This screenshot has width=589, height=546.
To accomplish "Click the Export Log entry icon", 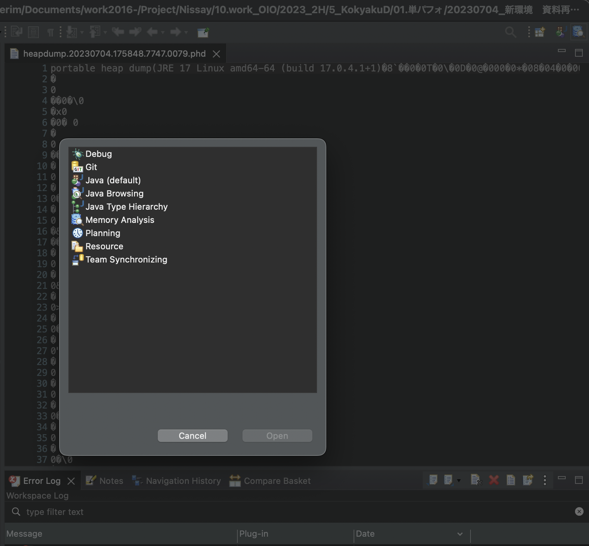I will pos(528,480).
